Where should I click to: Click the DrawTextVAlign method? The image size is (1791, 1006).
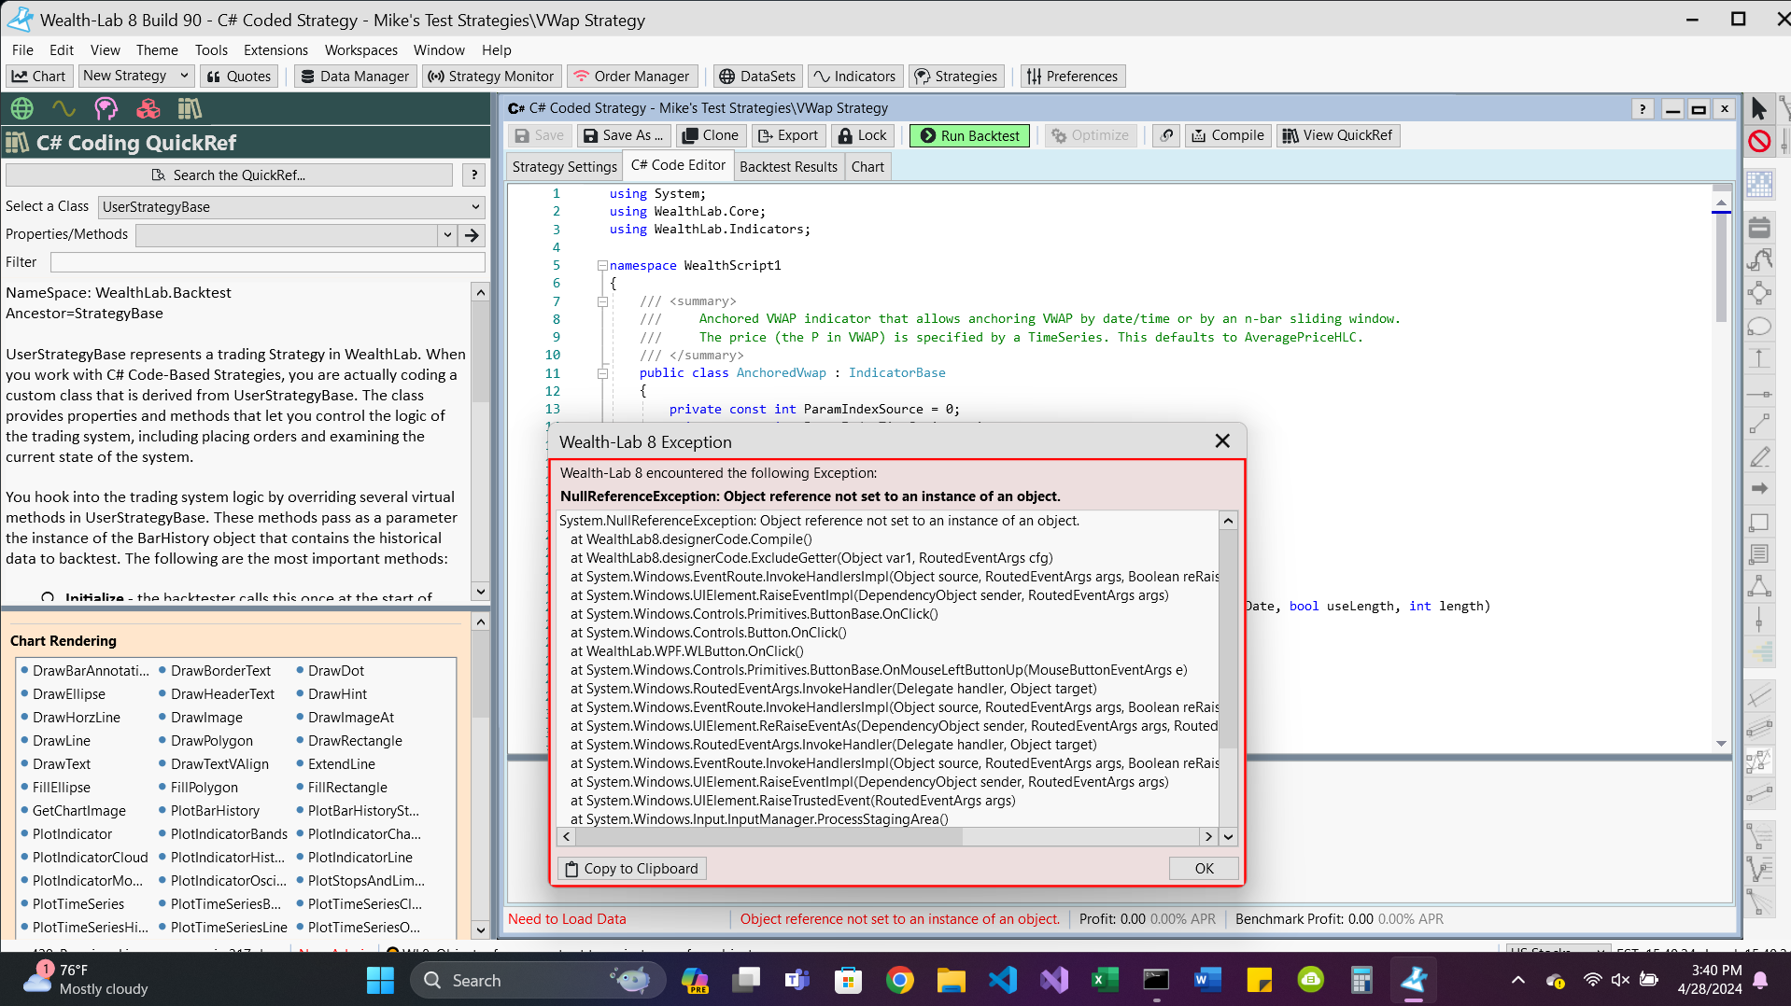pos(219,764)
